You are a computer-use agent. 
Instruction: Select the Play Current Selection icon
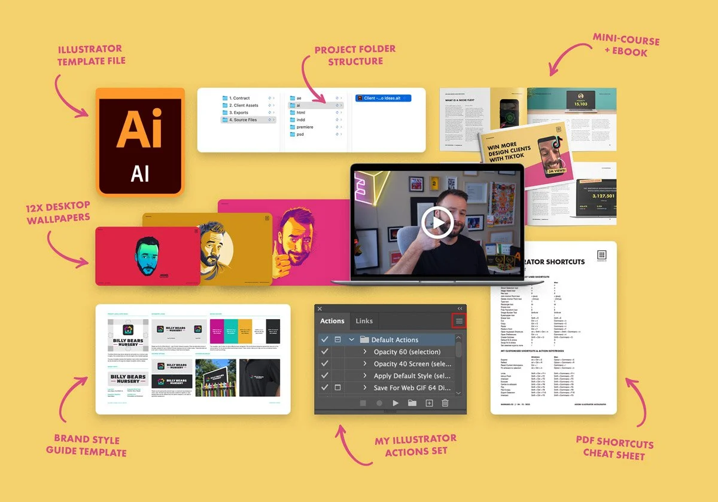click(x=395, y=403)
